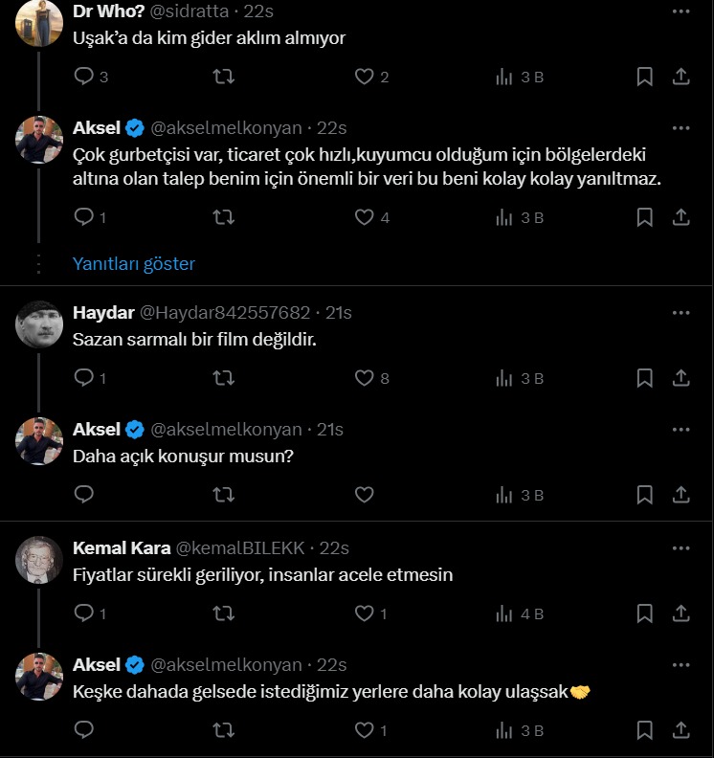Open Kemal Kara's profile name link
Screen dimensions: 714x758
122,547
